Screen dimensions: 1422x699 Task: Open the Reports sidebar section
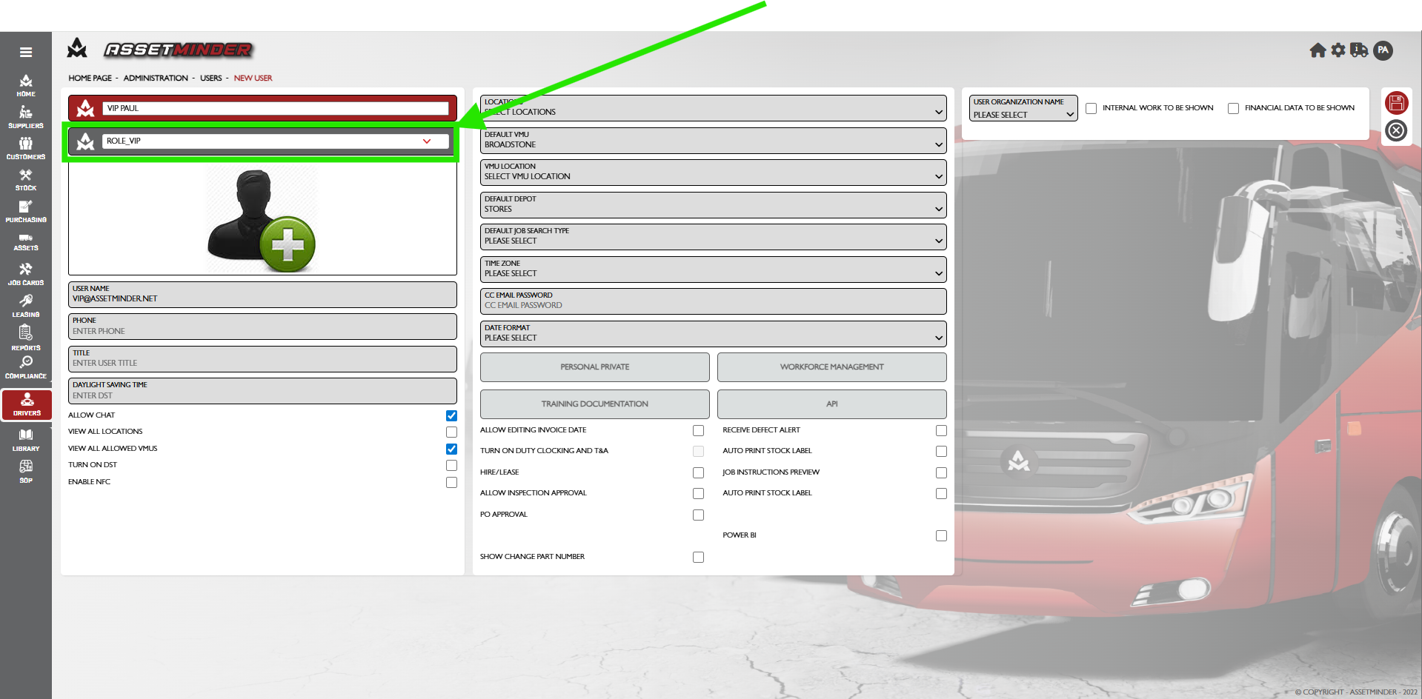tap(26, 338)
